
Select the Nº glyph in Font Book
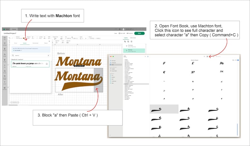pyautogui.click(x=193, y=72)
